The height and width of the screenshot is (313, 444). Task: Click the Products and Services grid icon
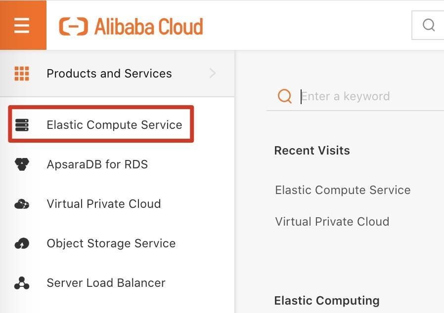coord(22,74)
